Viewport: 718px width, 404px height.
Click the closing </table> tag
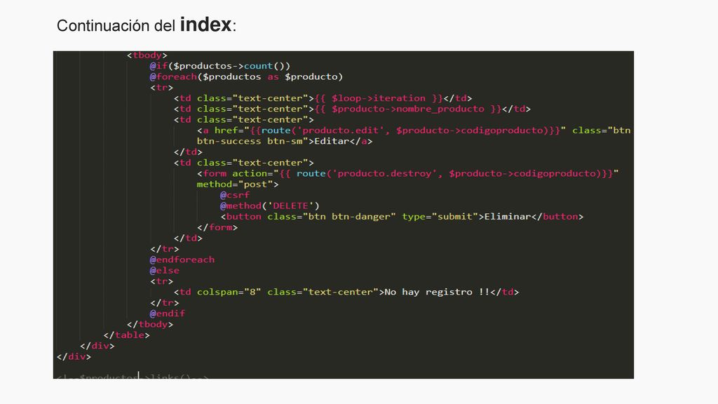[126, 335]
